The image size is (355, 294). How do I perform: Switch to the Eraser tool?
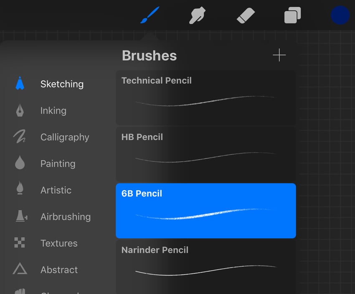click(246, 15)
